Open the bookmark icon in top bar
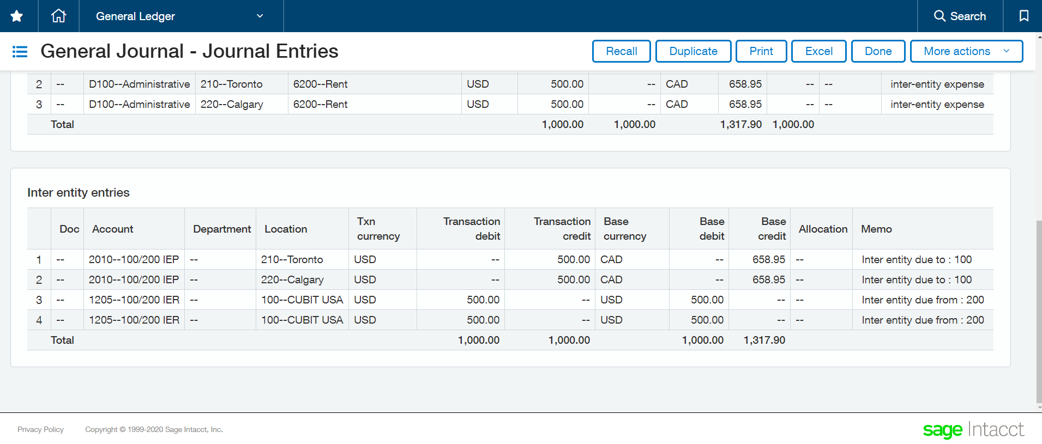The image size is (1042, 444). click(1023, 16)
